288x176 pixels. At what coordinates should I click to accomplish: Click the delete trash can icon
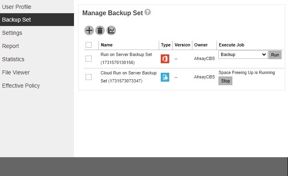coord(100,30)
